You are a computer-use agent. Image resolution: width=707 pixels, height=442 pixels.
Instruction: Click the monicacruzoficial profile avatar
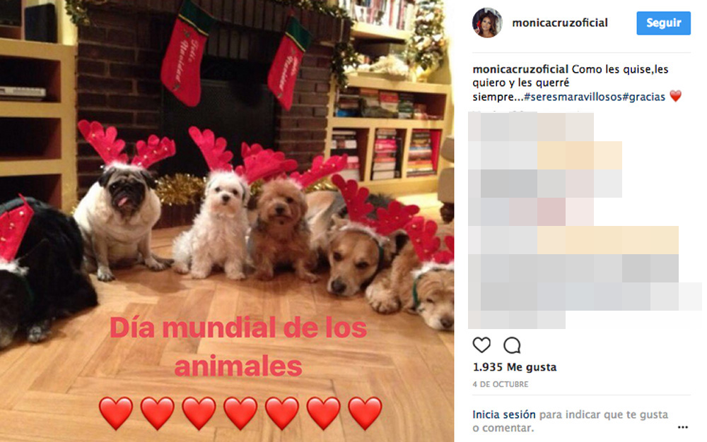click(x=487, y=23)
